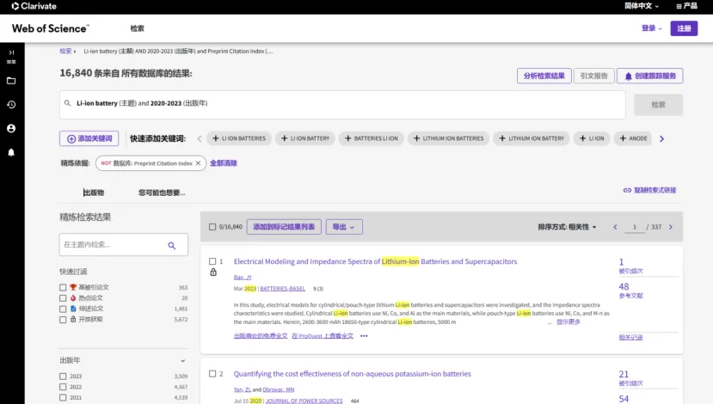The image size is (713, 404).
Task: Open the BATTERIES-BASEL journal link
Action: (x=282, y=289)
